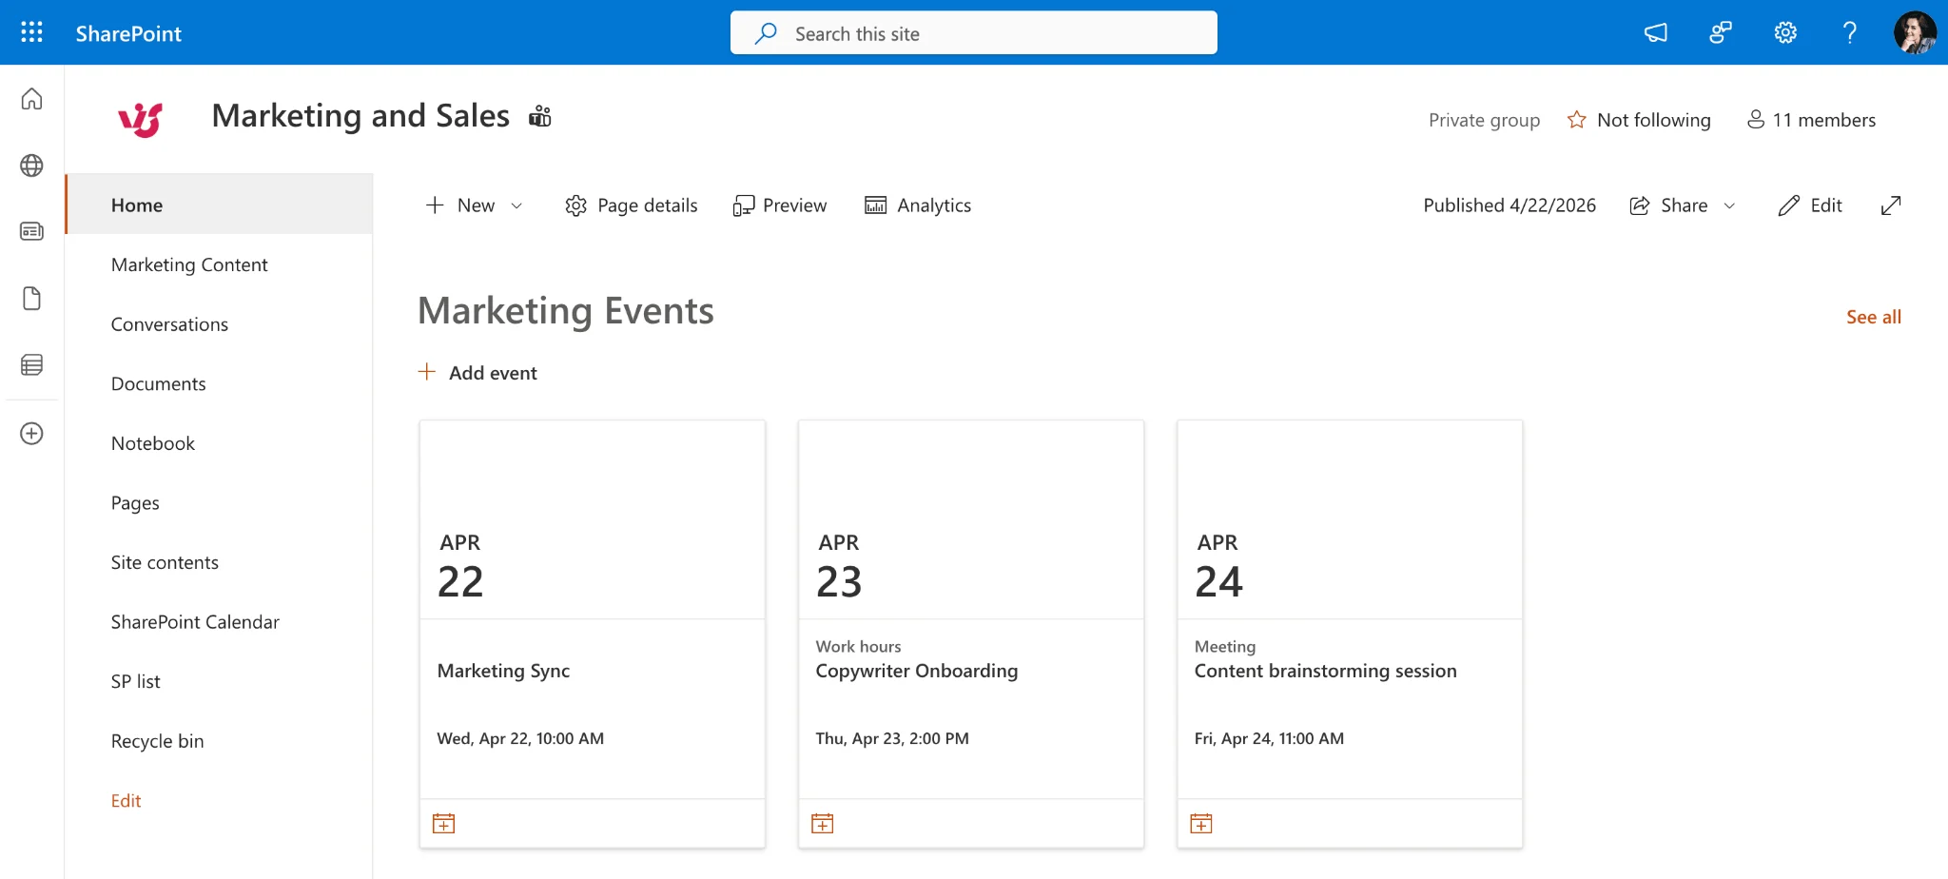
Task: Open the 11 members list
Action: pyautogui.click(x=1811, y=120)
